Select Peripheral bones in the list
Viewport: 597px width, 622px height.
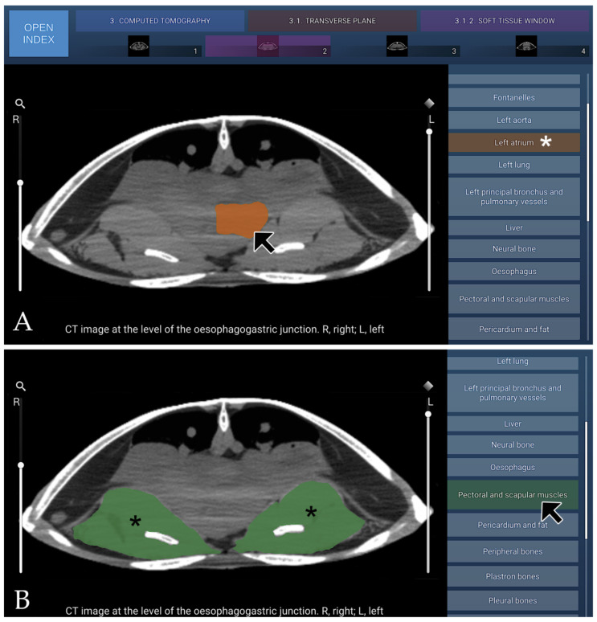[513, 551]
